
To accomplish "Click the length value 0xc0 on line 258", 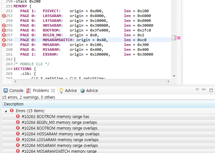I will coord(142,40).
